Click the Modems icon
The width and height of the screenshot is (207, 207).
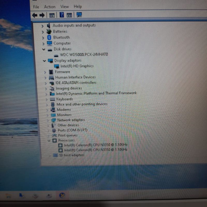pos(53,110)
